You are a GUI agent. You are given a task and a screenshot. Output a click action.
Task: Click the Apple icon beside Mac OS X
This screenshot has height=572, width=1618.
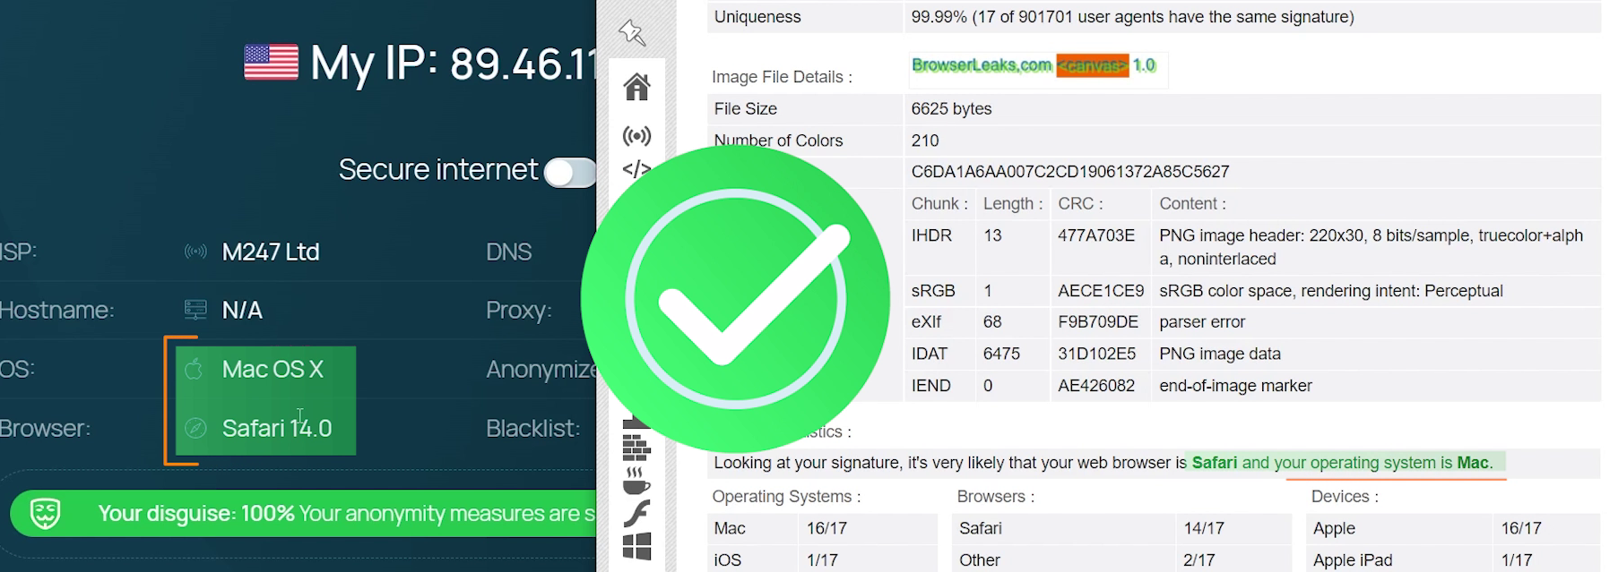[x=195, y=369]
